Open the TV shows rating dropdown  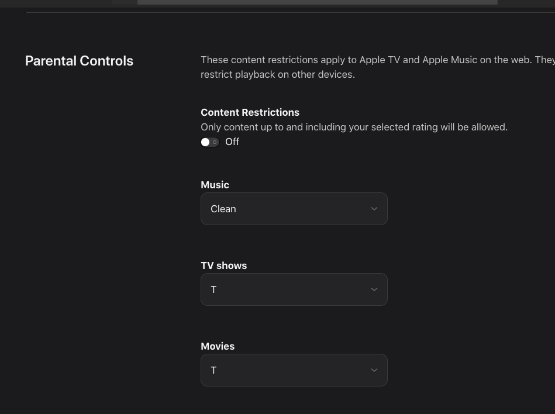[294, 289]
